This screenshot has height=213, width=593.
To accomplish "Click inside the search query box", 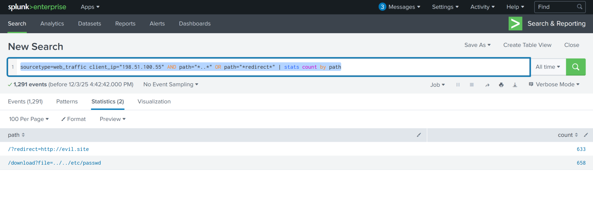I will tap(269, 67).
